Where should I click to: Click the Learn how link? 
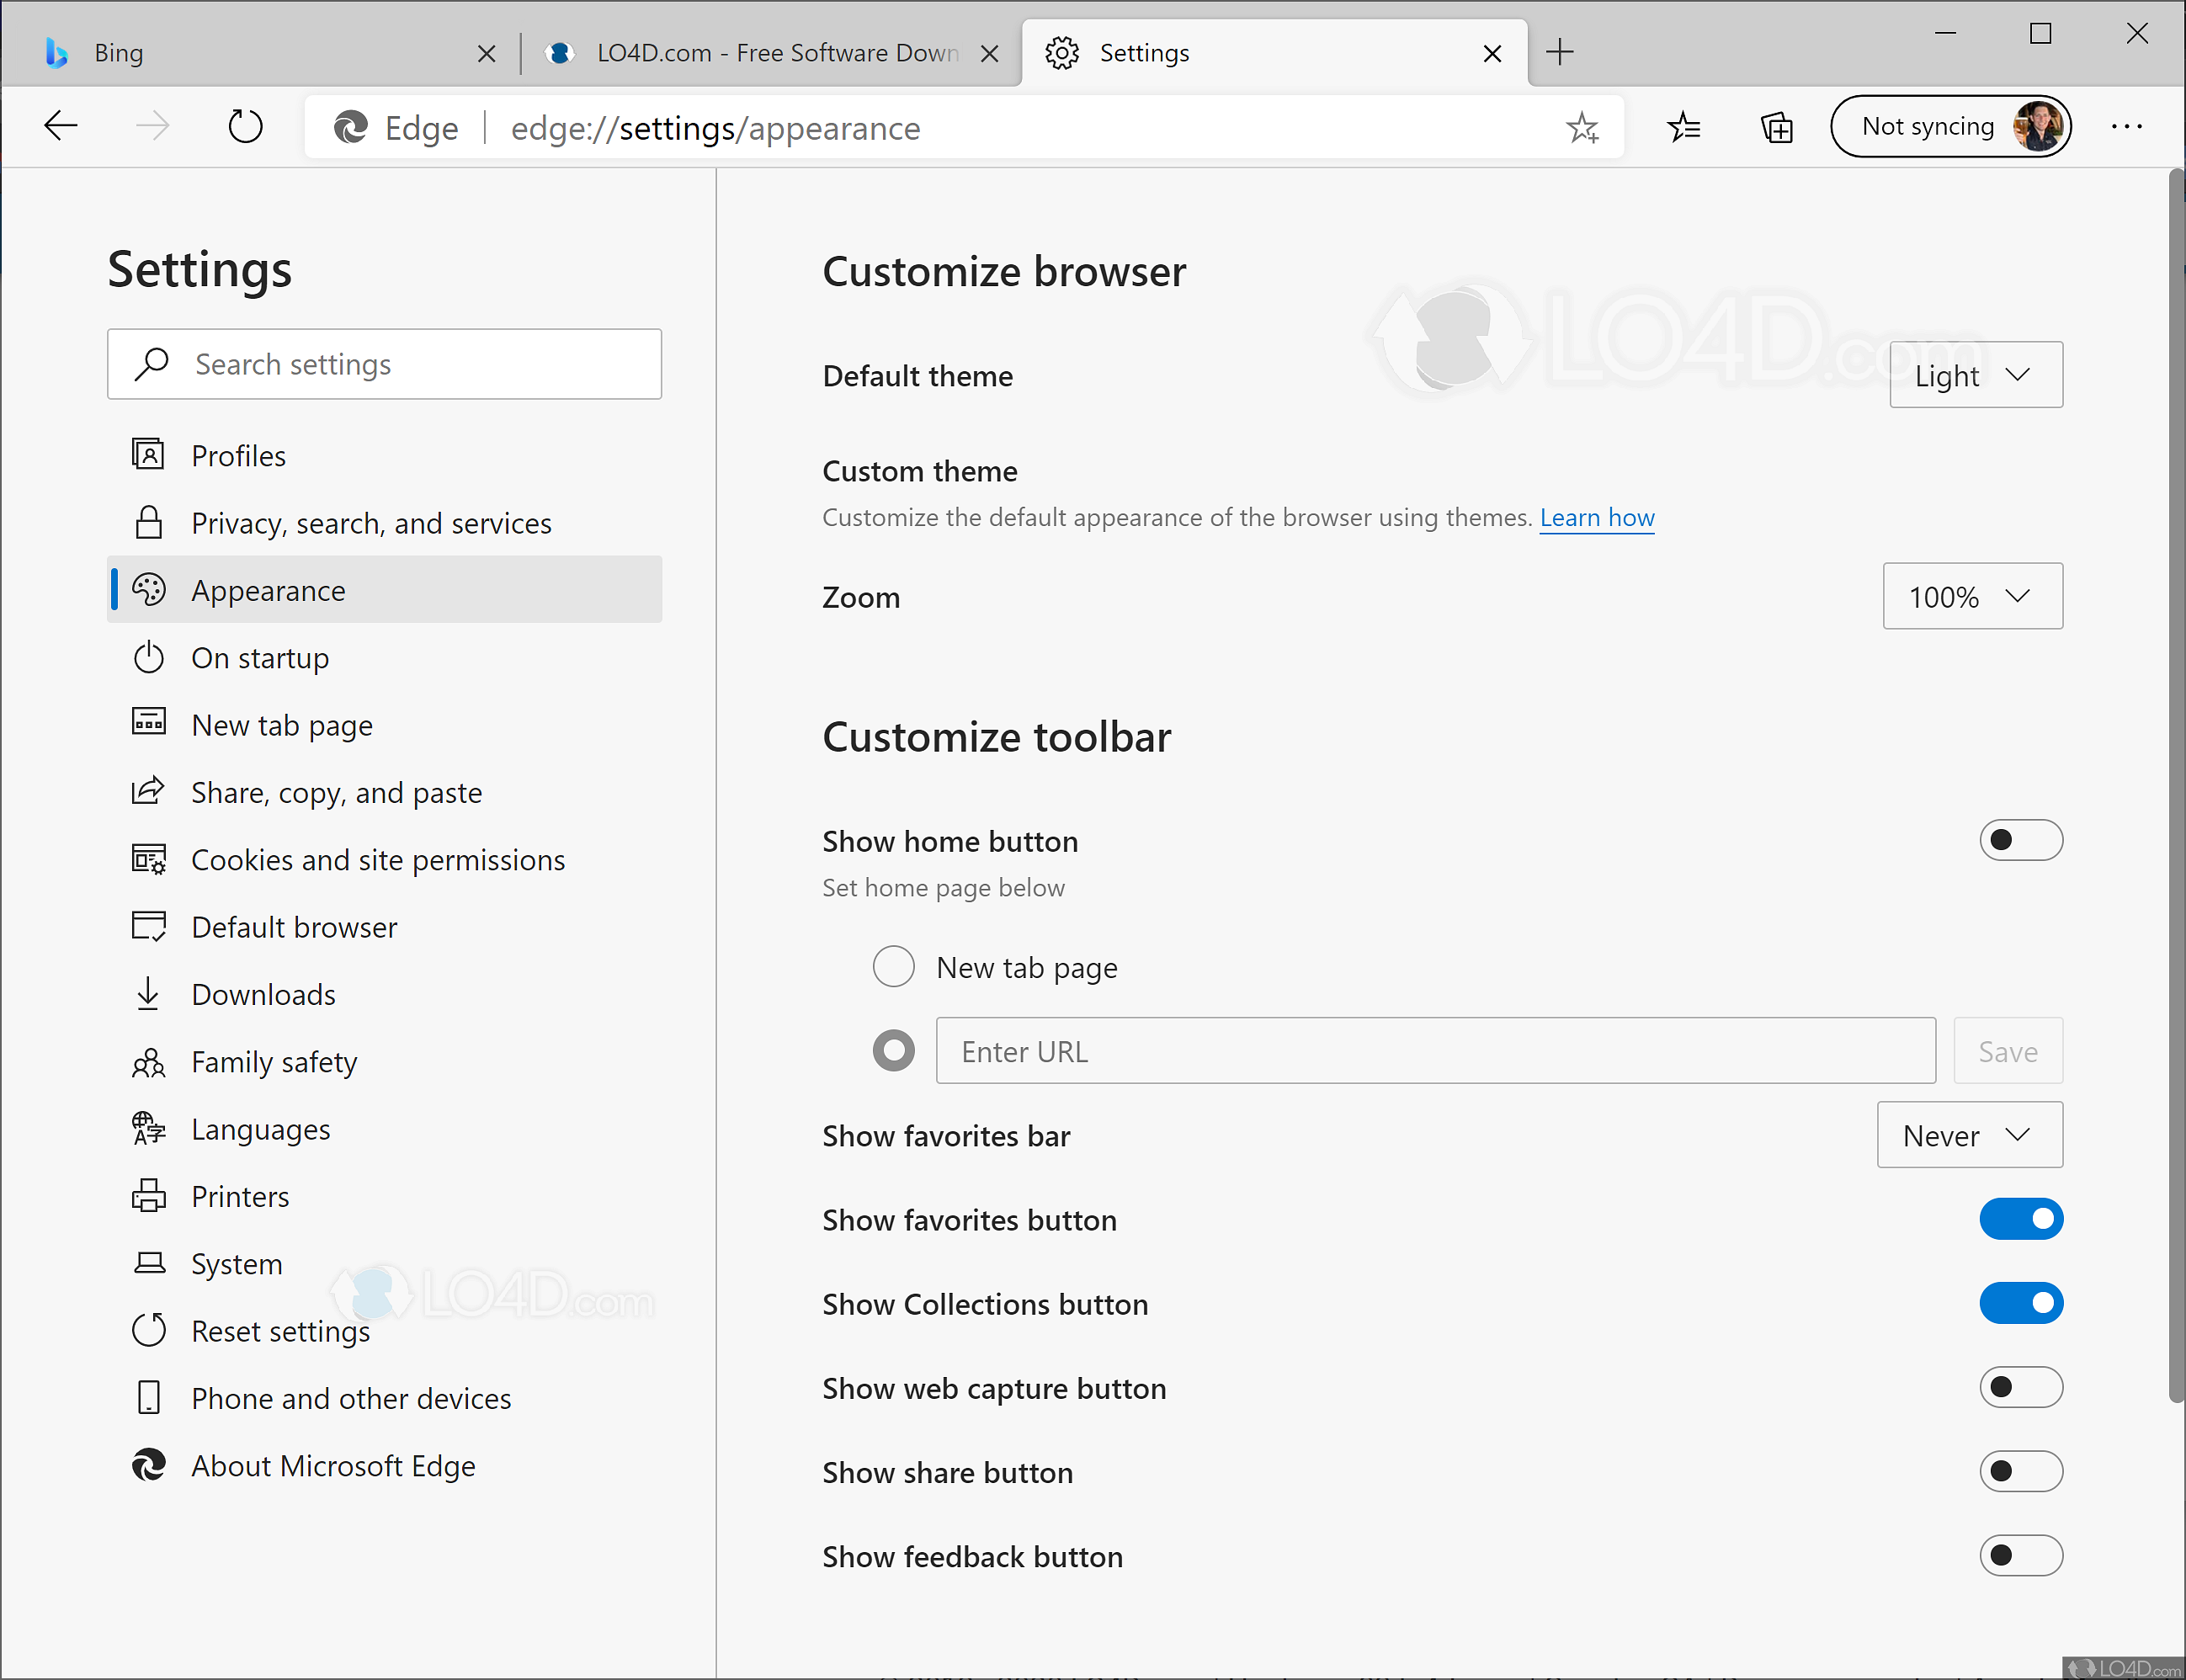point(1596,517)
